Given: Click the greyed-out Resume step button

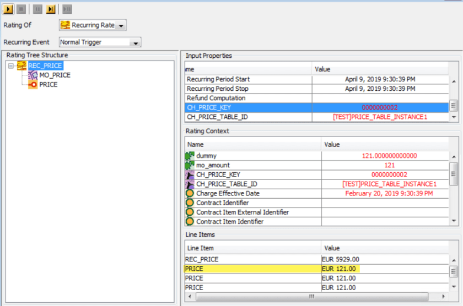Looking at the screenshot, I should coord(67,9).
